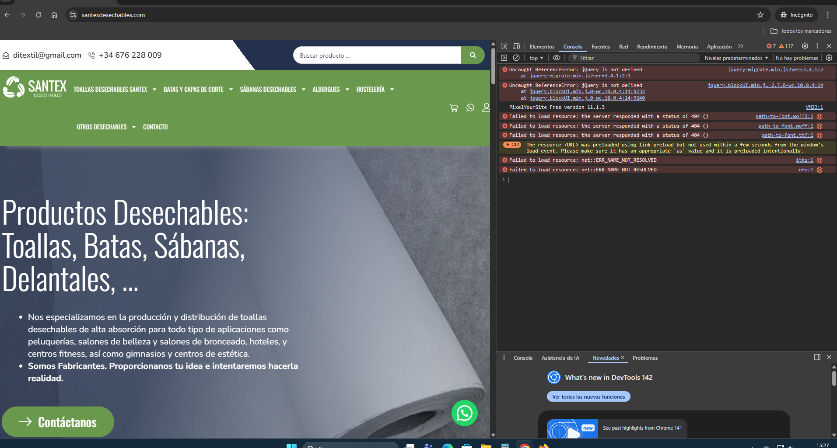Click the live expression eye icon
This screenshot has height=448, width=837.
pos(556,58)
